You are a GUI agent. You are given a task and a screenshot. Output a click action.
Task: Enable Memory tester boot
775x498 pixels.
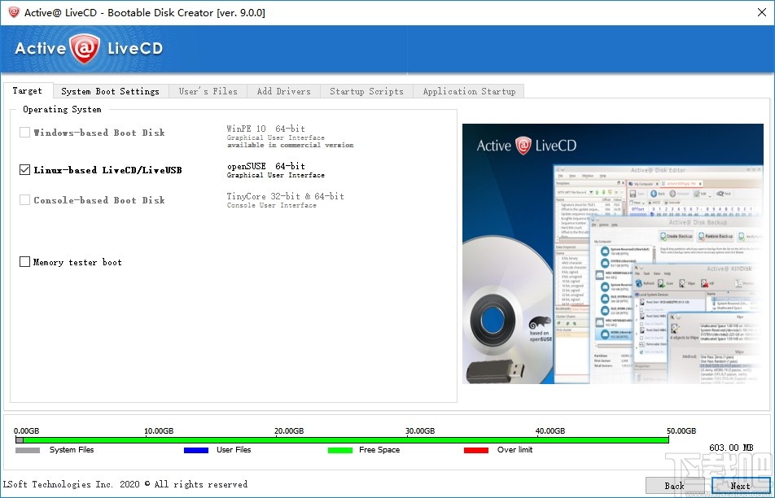point(24,262)
